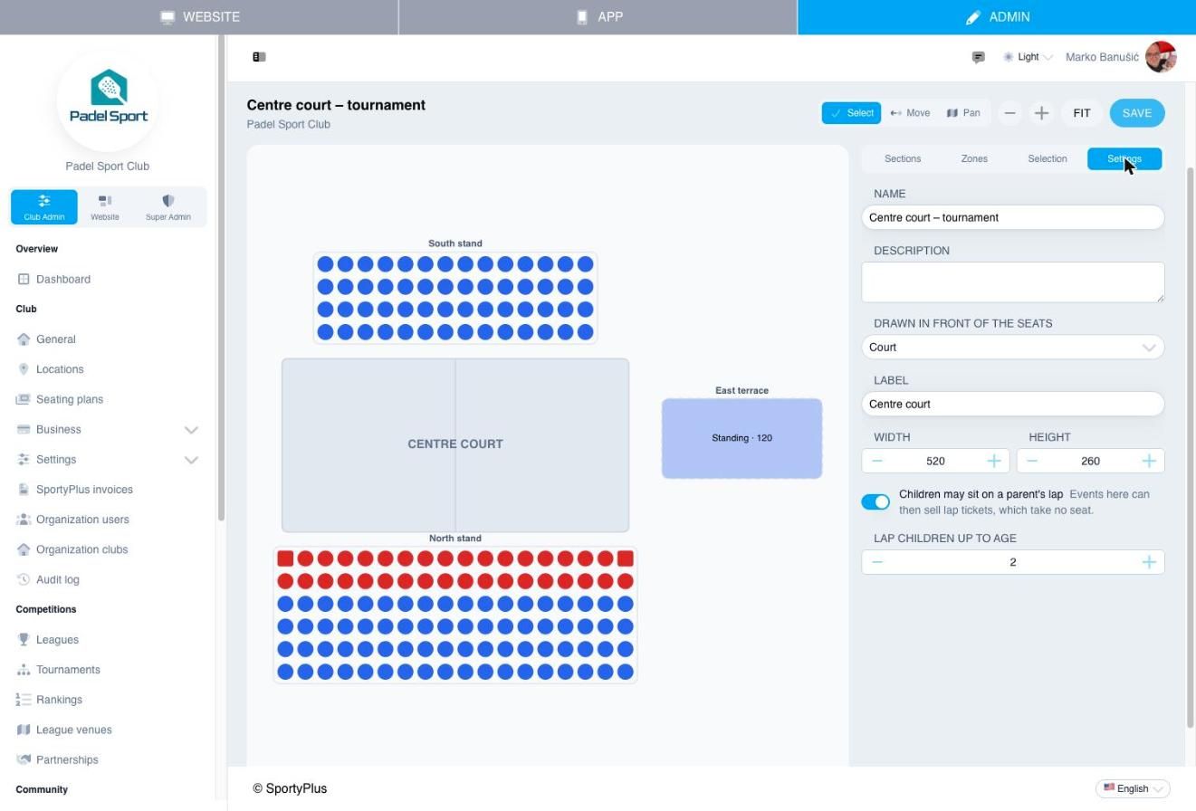Select the Website mode button
1196x811 pixels.
click(105, 206)
